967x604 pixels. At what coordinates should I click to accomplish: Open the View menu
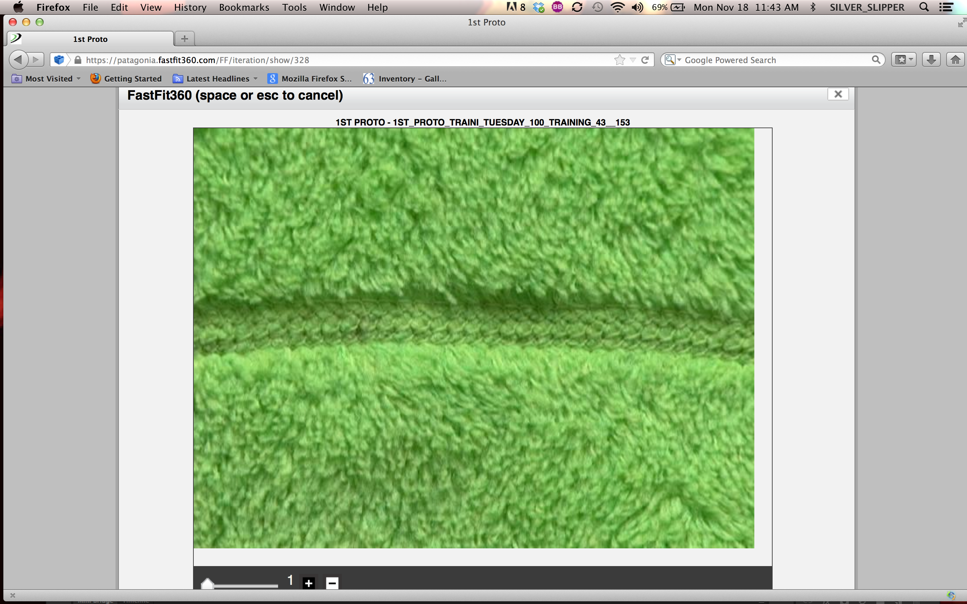pos(151,7)
